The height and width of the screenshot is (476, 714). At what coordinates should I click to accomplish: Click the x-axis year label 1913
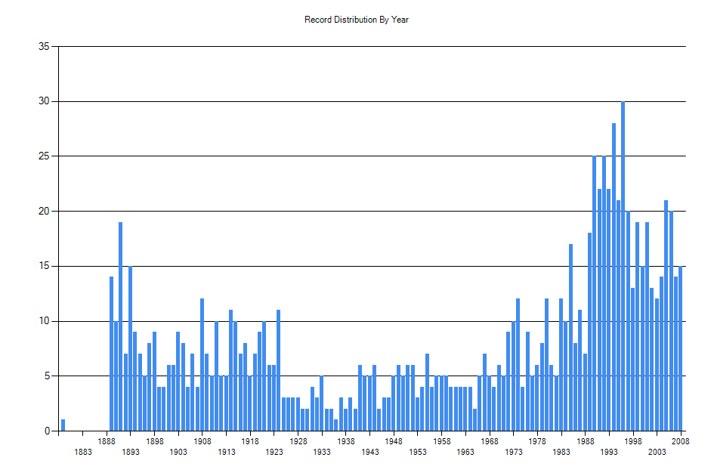coord(227,452)
